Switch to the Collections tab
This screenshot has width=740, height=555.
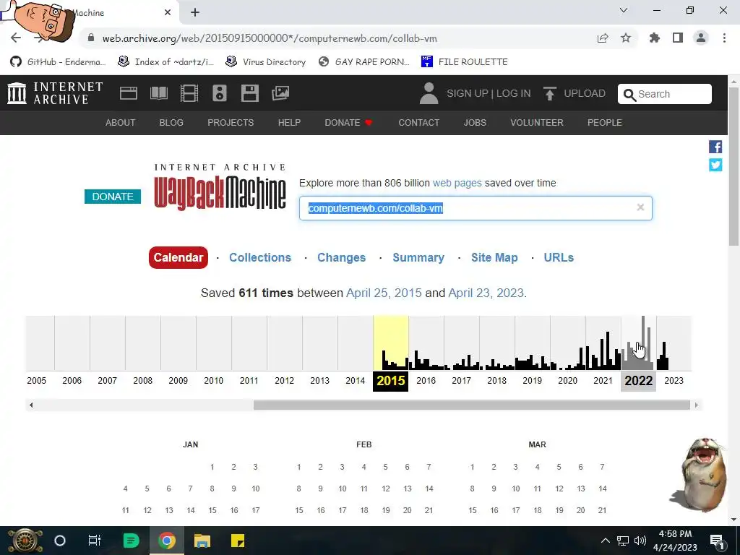coord(260,258)
